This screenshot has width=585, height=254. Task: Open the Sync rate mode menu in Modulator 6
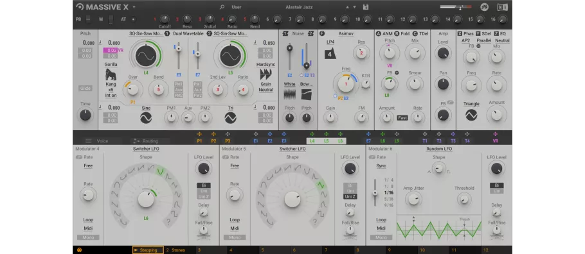point(381,165)
